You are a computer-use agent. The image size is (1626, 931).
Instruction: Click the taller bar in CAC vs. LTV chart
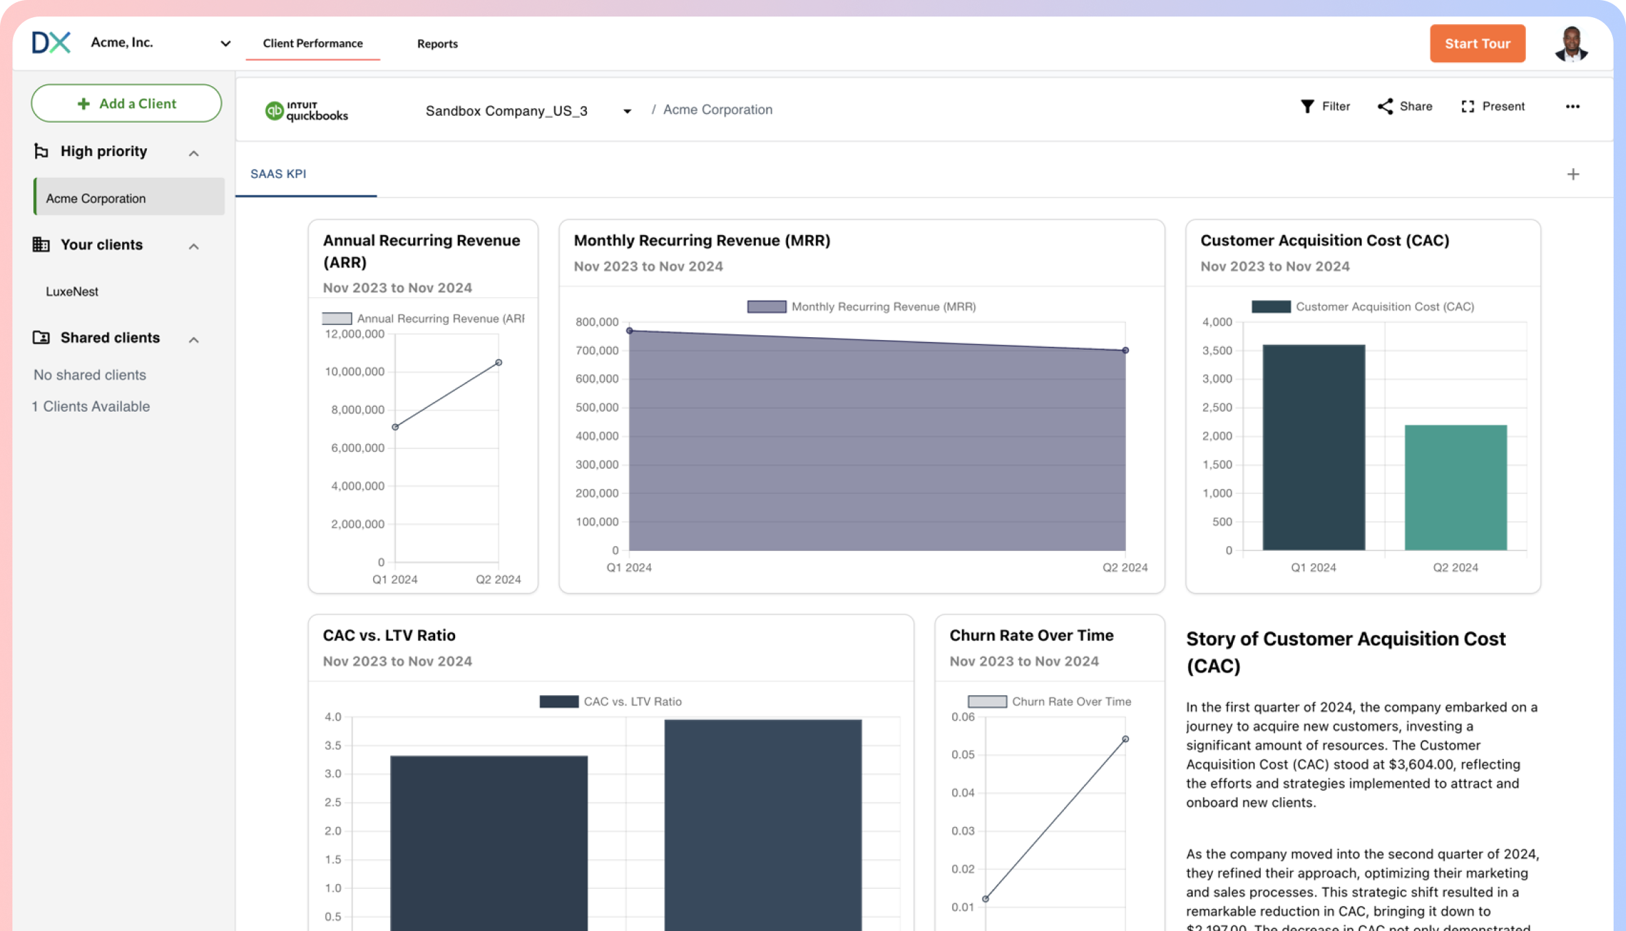click(x=763, y=825)
